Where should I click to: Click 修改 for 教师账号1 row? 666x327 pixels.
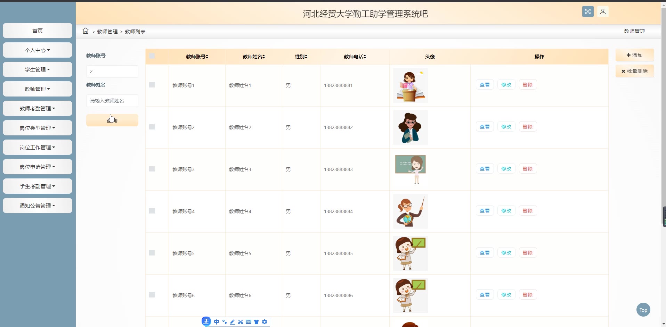click(506, 85)
